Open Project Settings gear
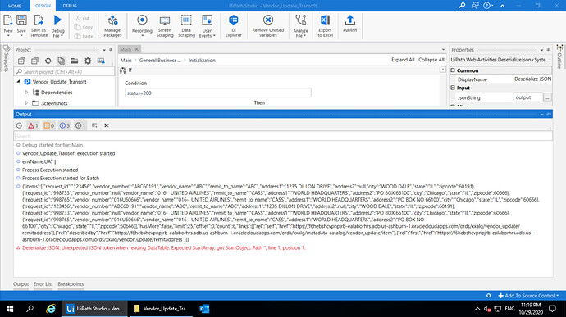 point(88,61)
